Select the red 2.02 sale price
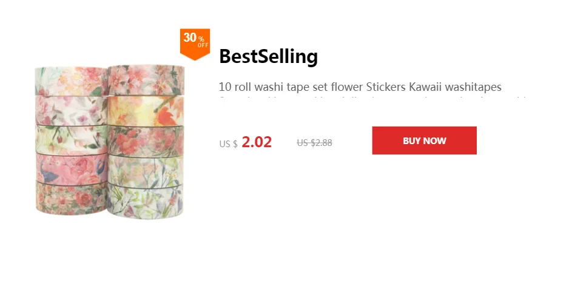 coord(257,142)
